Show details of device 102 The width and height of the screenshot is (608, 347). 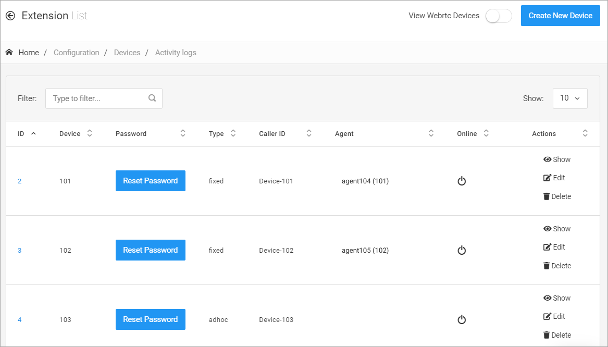[x=557, y=229]
